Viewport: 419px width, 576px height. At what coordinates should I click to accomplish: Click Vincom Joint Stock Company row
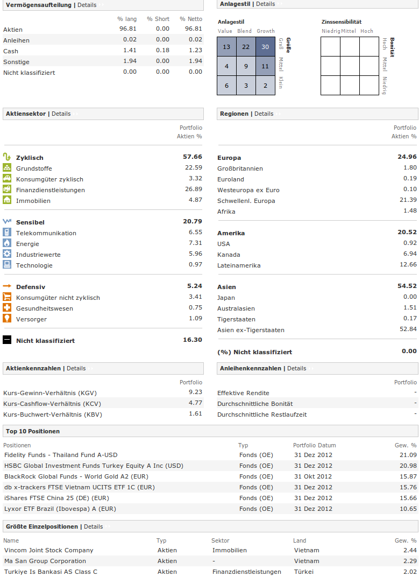point(210,550)
